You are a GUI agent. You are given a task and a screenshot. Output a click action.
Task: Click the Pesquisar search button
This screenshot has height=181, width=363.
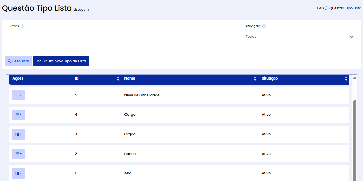19,61
